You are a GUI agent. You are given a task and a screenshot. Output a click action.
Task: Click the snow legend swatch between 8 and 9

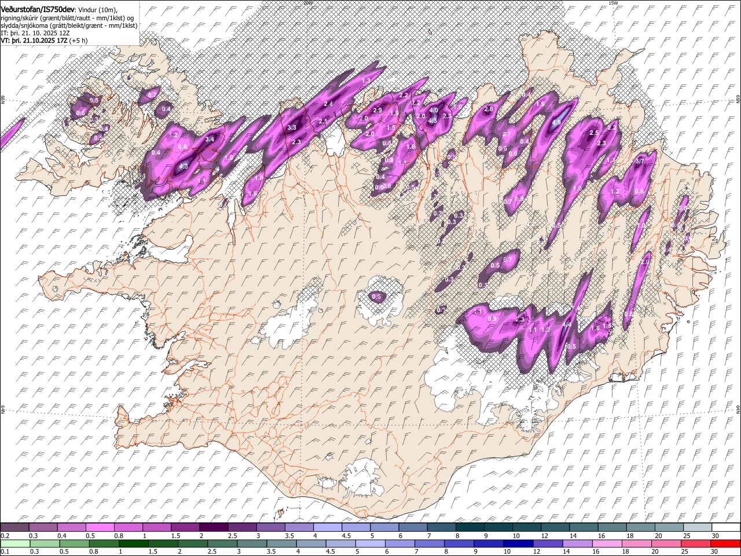470,528
